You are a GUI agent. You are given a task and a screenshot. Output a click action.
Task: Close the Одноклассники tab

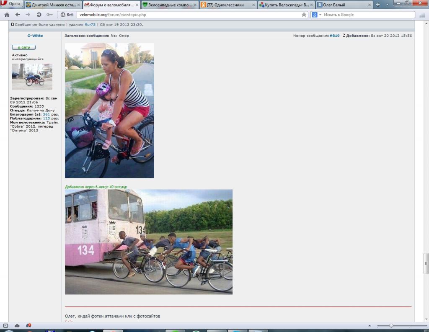[253, 5]
